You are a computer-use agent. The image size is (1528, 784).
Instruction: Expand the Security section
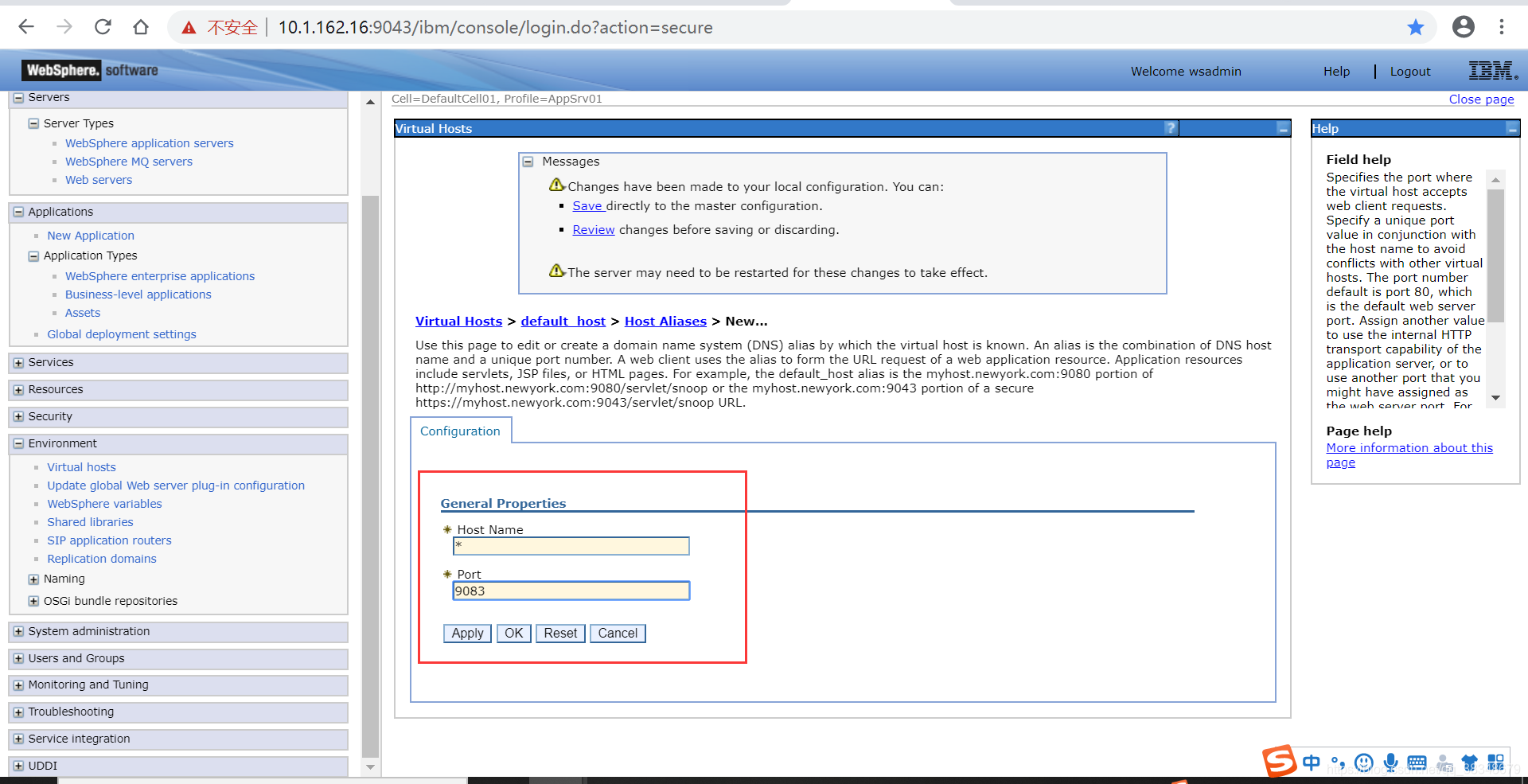click(x=18, y=417)
